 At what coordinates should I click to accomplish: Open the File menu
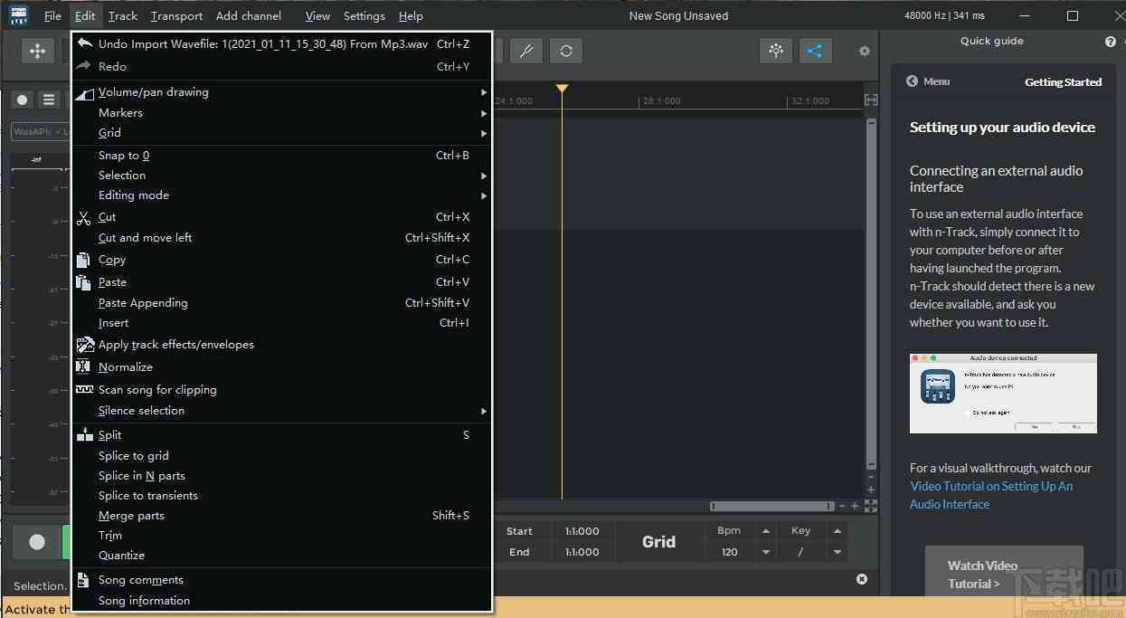(52, 16)
